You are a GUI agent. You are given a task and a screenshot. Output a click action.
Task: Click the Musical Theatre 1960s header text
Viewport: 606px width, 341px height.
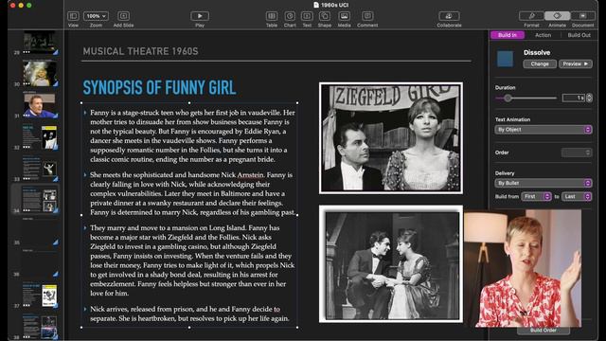(140, 51)
